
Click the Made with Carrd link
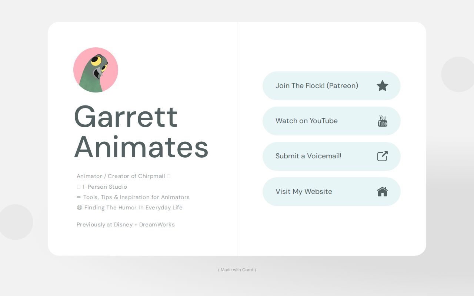point(237,270)
